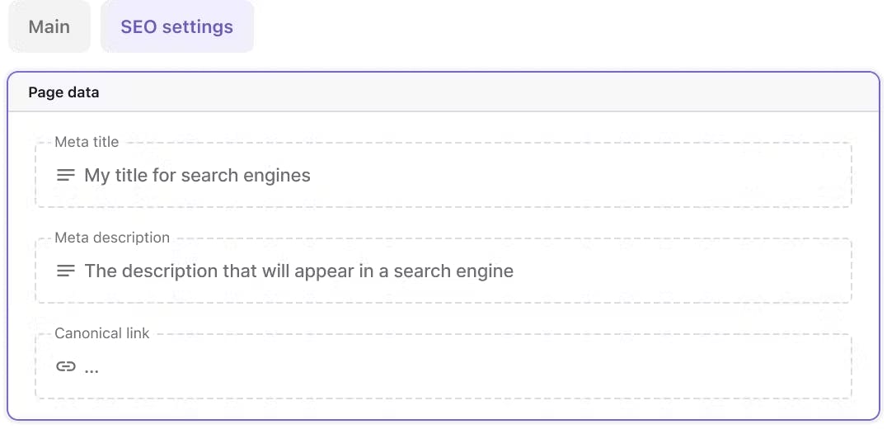Click the word "description" in the meta description value

[171, 271]
